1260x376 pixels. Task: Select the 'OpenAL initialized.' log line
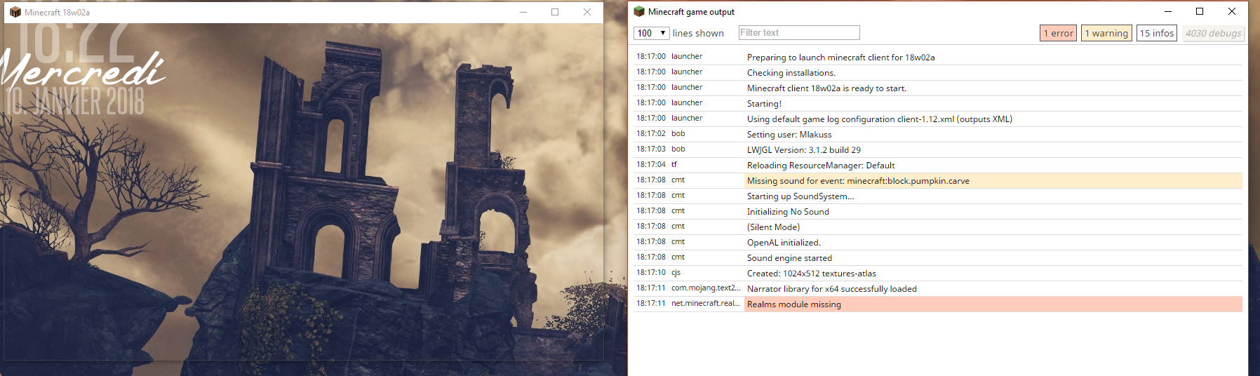click(937, 242)
